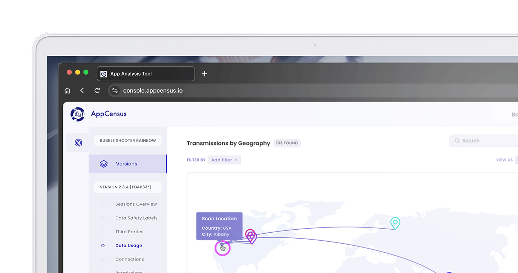Click the Search field
The image size is (518, 273).
click(x=484, y=141)
